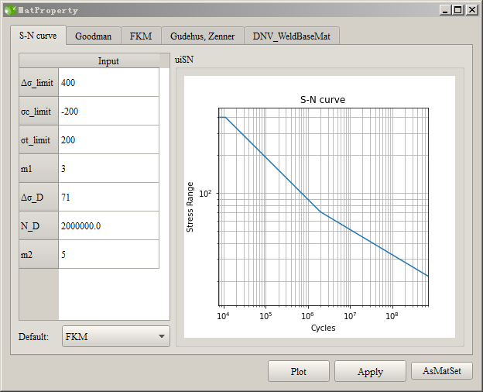This screenshot has width=483, height=392.
Task: Select the Δσ_D row header
Action: coord(39,197)
